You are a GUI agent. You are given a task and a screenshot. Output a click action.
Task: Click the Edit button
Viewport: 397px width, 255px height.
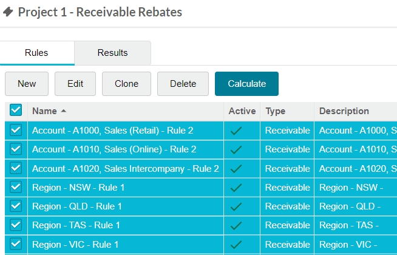tap(75, 84)
